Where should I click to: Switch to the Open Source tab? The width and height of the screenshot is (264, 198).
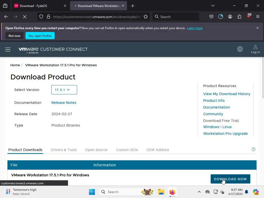pos(96,150)
